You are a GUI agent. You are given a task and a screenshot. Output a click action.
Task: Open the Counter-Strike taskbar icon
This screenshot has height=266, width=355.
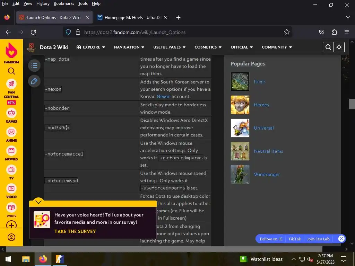click(x=60, y=259)
